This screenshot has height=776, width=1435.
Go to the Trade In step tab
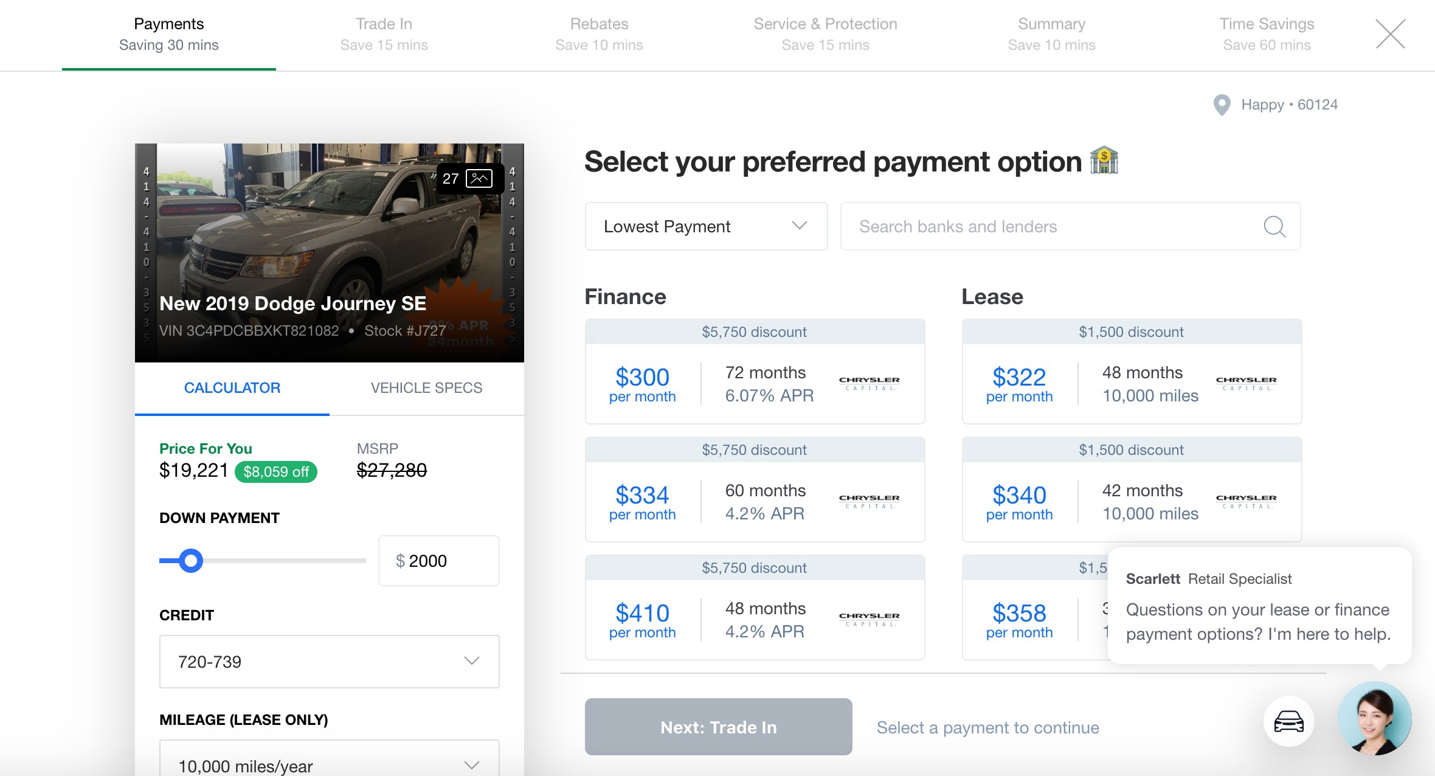click(384, 34)
